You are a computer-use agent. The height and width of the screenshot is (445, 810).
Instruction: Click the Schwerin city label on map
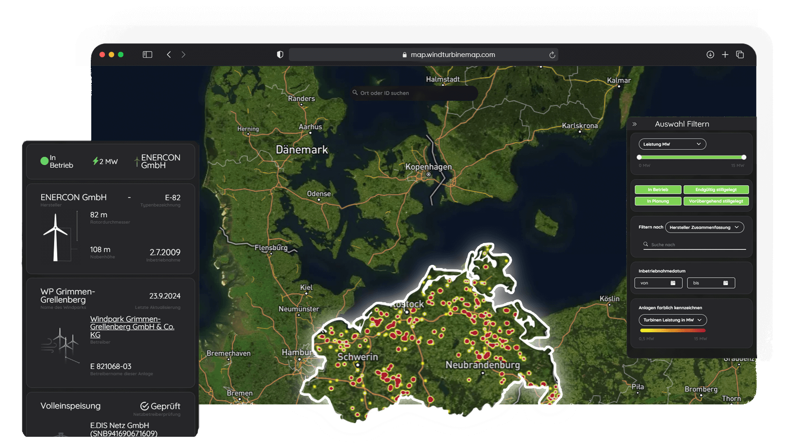[358, 357]
